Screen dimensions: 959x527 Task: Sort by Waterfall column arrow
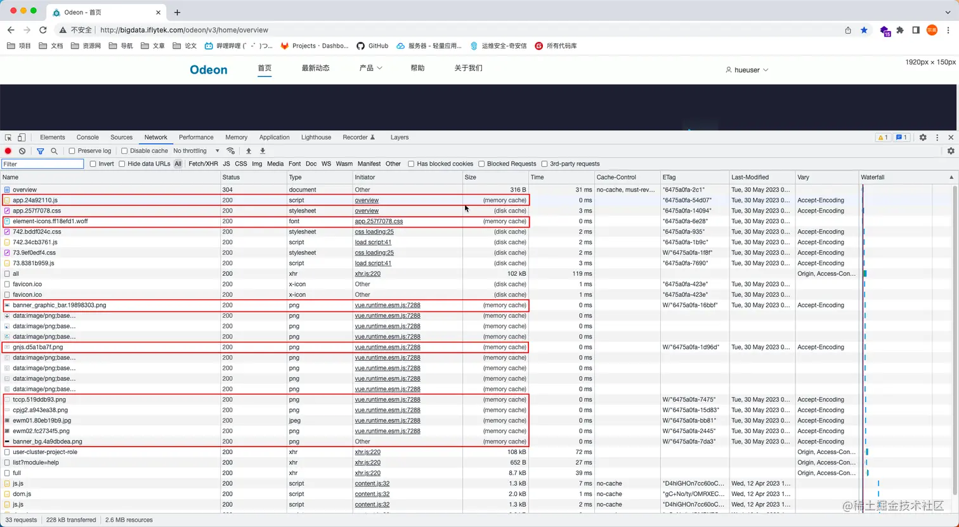pyautogui.click(x=951, y=177)
